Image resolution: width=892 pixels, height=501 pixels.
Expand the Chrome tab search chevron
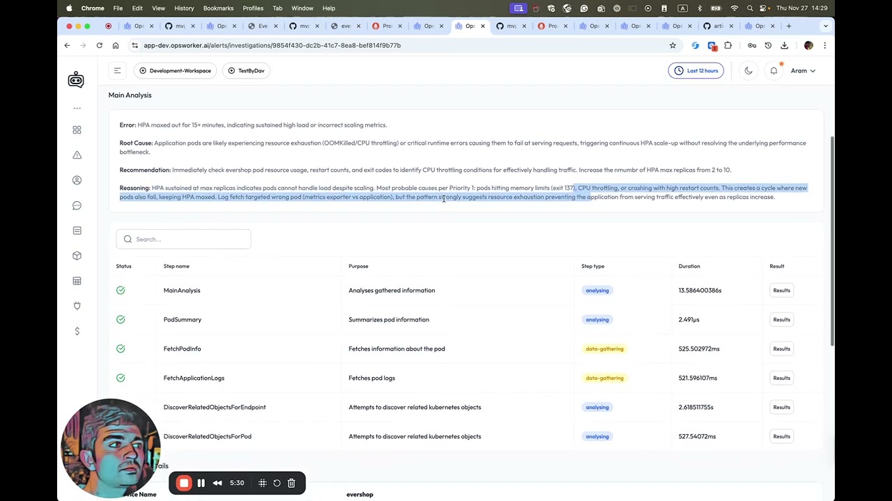click(826, 26)
